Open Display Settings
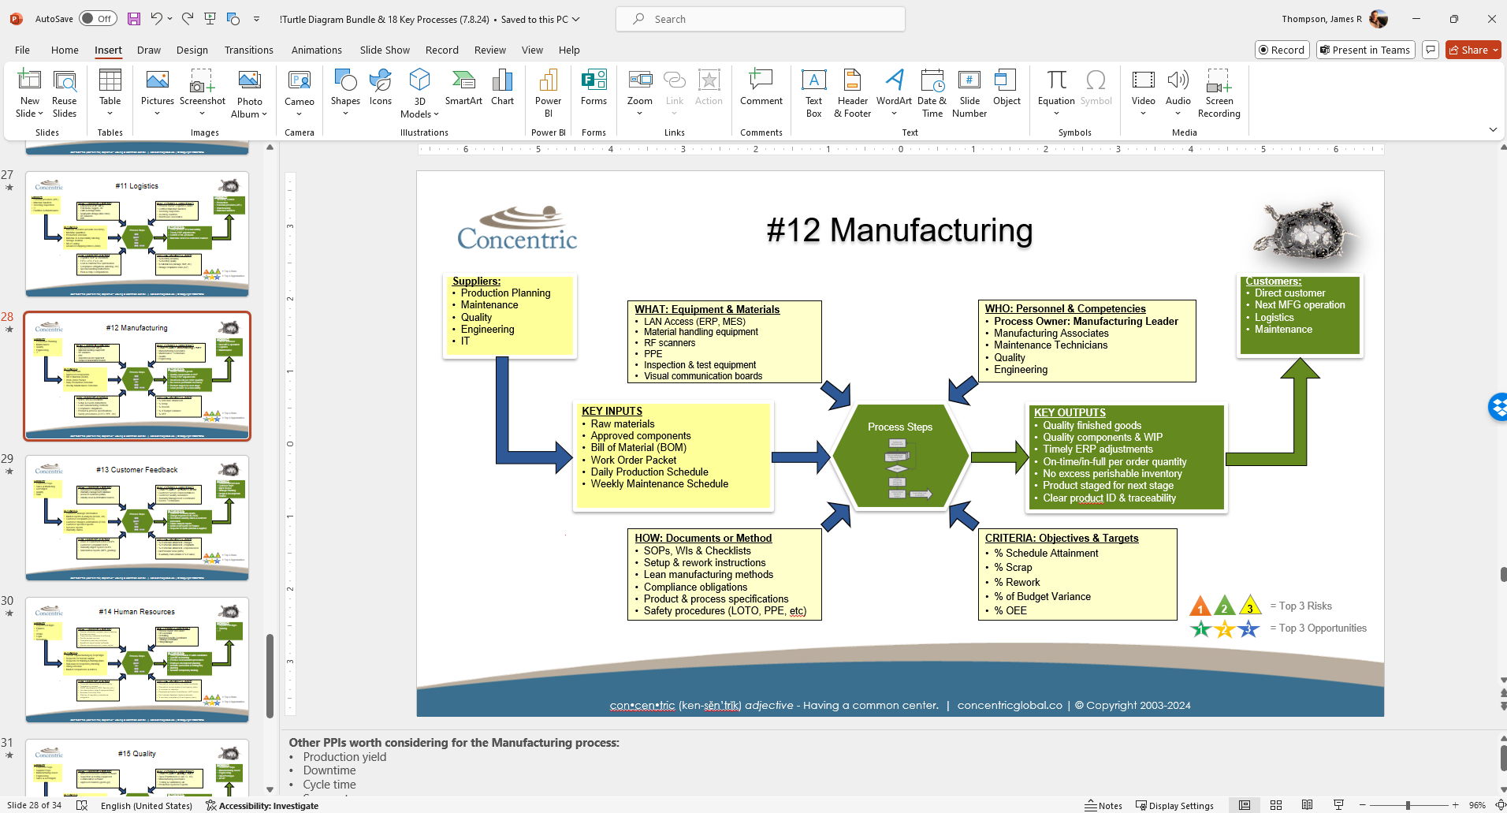Viewport: 1507px width, 813px height. tap(1174, 805)
